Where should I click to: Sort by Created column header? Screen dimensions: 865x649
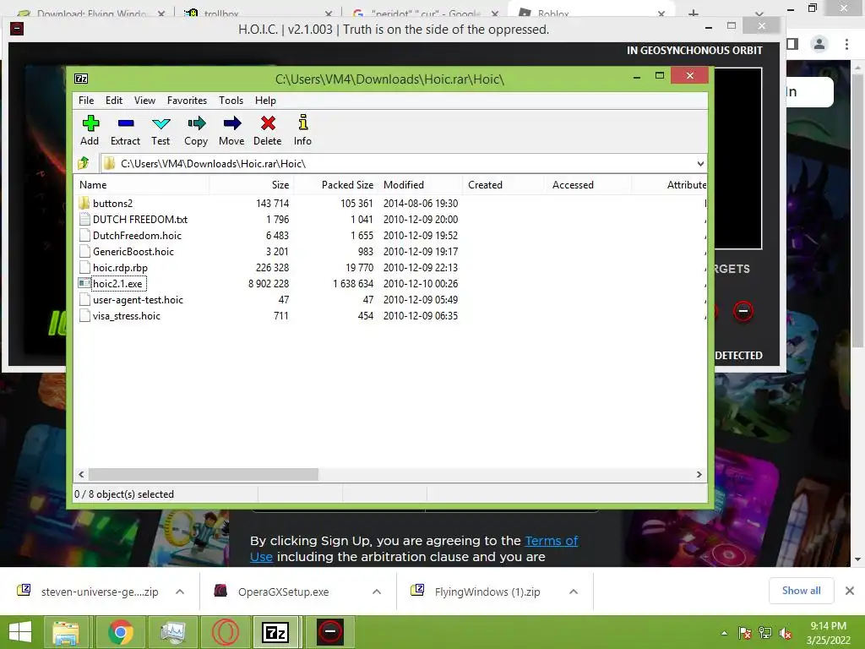pyautogui.click(x=504, y=185)
